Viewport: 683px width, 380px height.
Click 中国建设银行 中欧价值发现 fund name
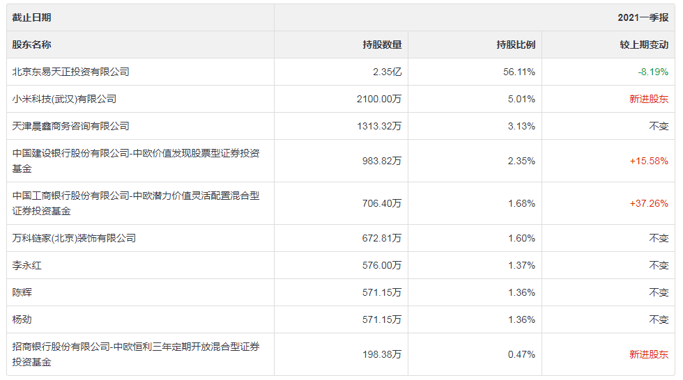[x=136, y=161]
